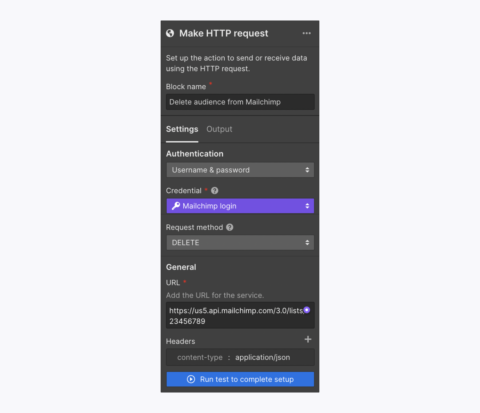Click the globe icon beside Make HTTP request
This screenshot has height=413, width=480.
pos(170,33)
